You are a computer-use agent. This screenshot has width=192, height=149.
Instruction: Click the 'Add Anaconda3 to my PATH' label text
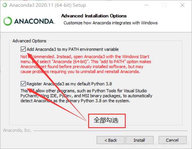pos(73,49)
